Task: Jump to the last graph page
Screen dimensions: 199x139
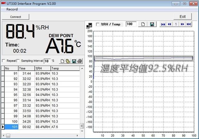Action: click(x=188, y=24)
